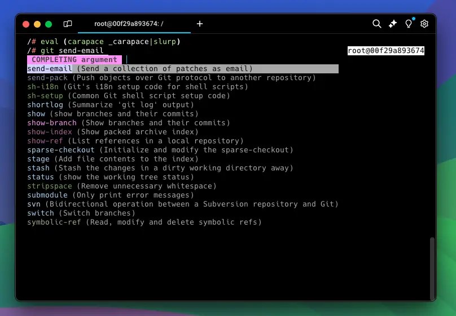The width and height of the screenshot is (456, 316).
Task: Click the COMPLETING argument status label
Action: [74, 60]
